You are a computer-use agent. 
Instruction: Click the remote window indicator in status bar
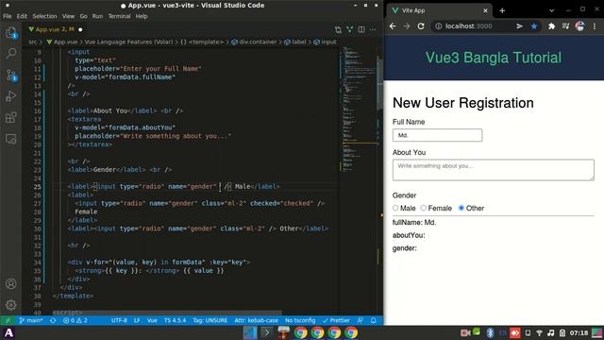pyautogui.click(x=8, y=320)
